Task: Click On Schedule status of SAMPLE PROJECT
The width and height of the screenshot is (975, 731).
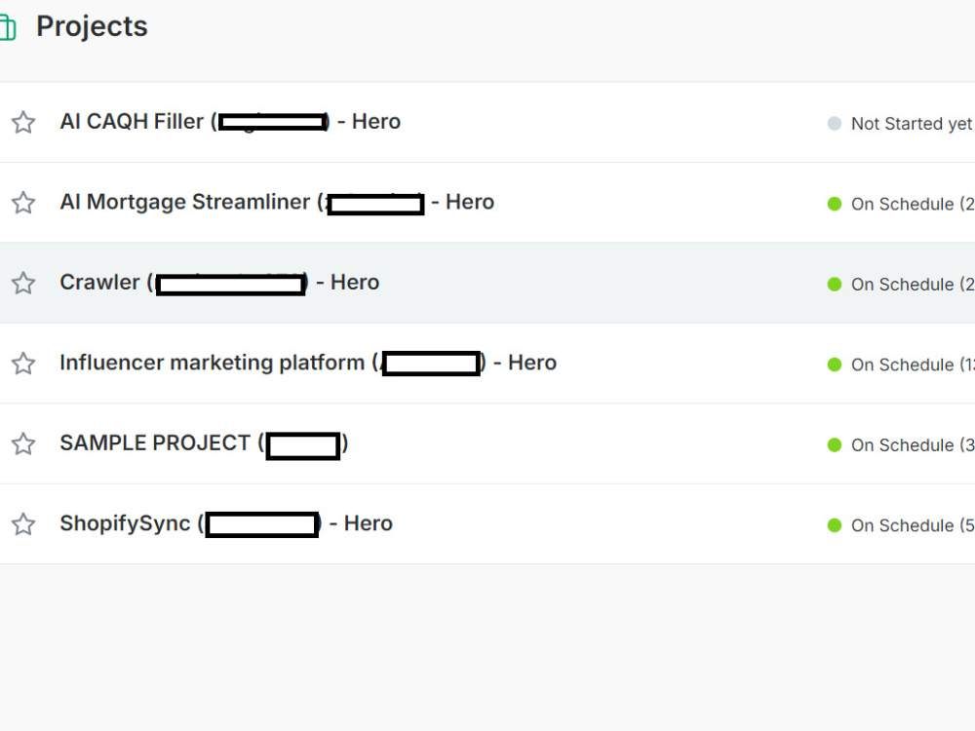Action: pyautogui.click(x=913, y=445)
